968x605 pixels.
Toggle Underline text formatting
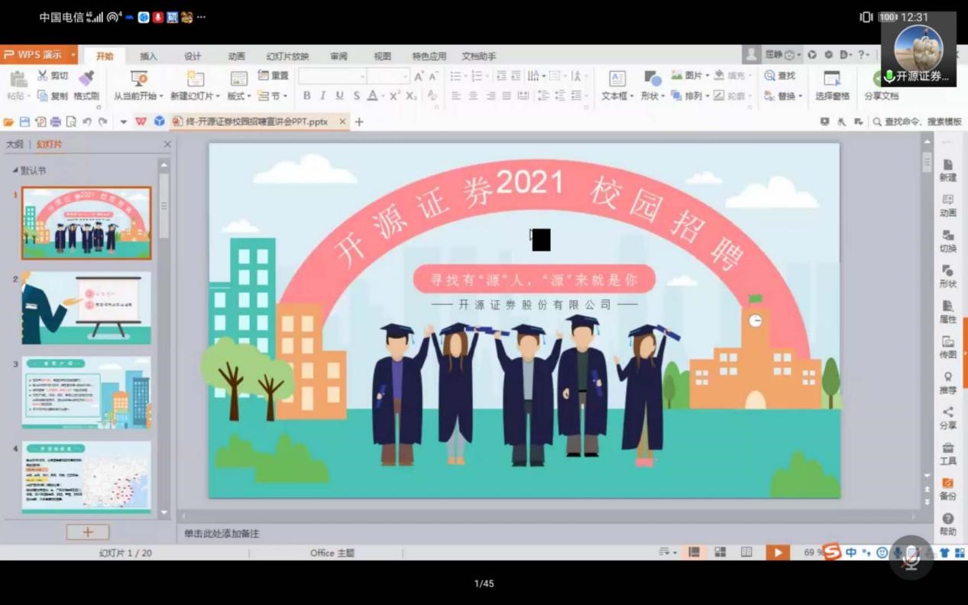(x=339, y=96)
